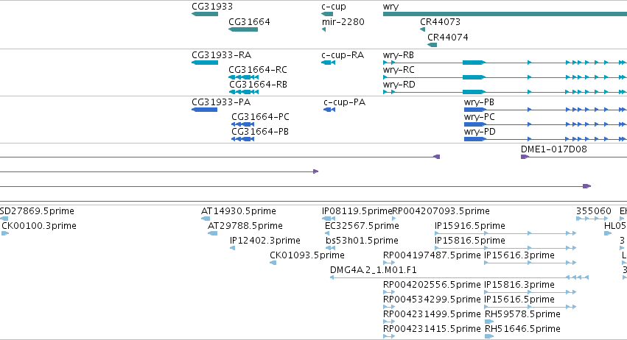This screenshot has width=627, height=340.
Task: Select the bs53h01.5prime EST label
Action: [362, 241]
